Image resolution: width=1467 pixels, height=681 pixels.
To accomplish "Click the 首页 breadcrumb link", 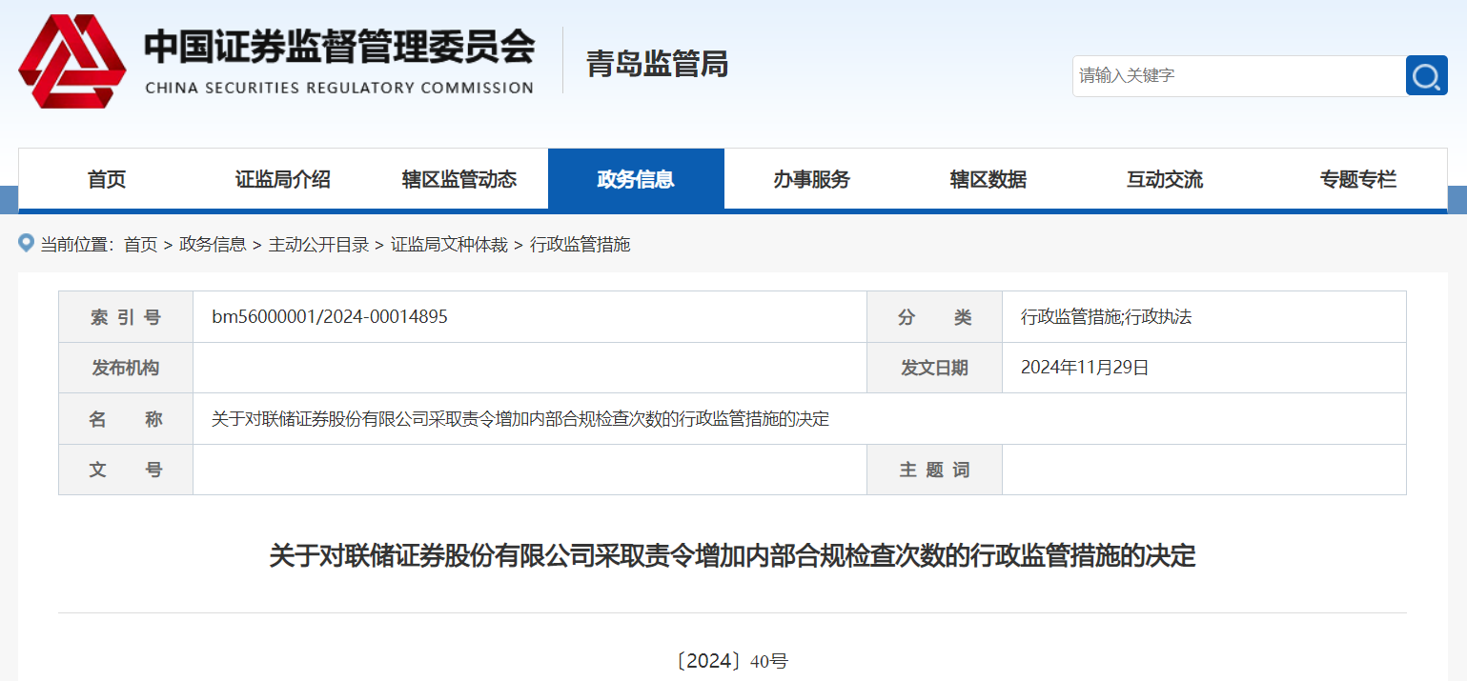I will 141,245.
